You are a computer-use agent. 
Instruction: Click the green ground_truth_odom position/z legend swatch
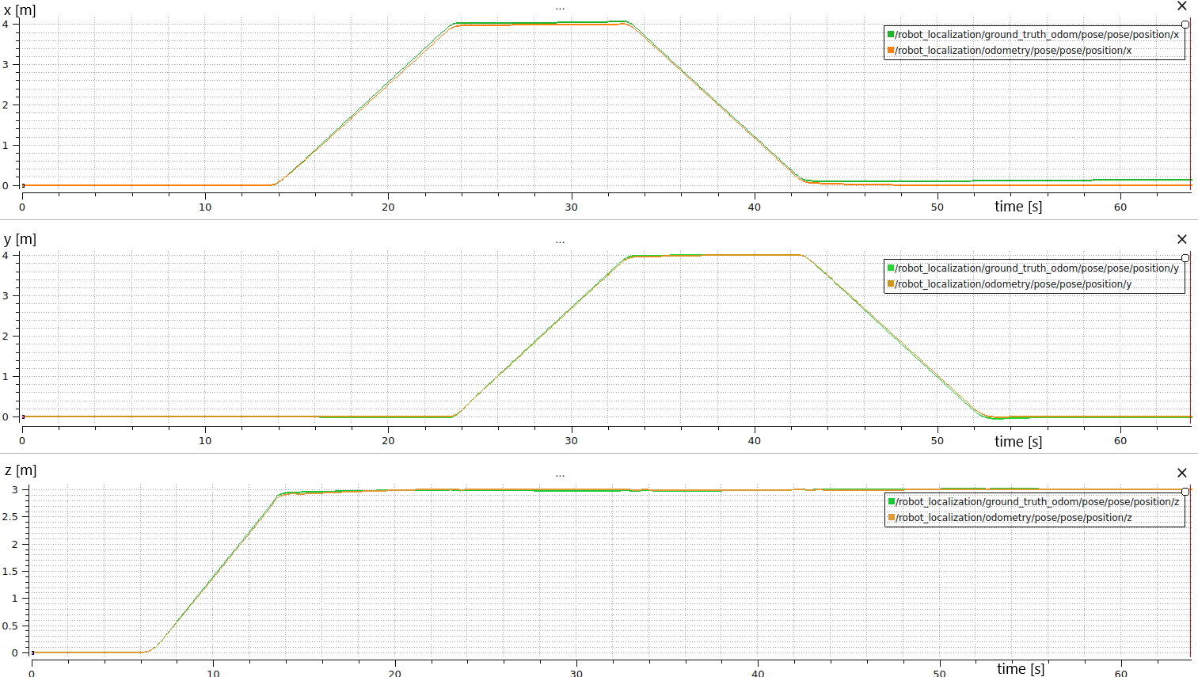coord(891,502)
